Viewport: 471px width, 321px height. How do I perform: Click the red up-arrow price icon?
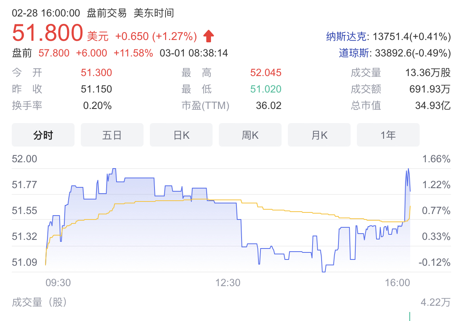209,36
